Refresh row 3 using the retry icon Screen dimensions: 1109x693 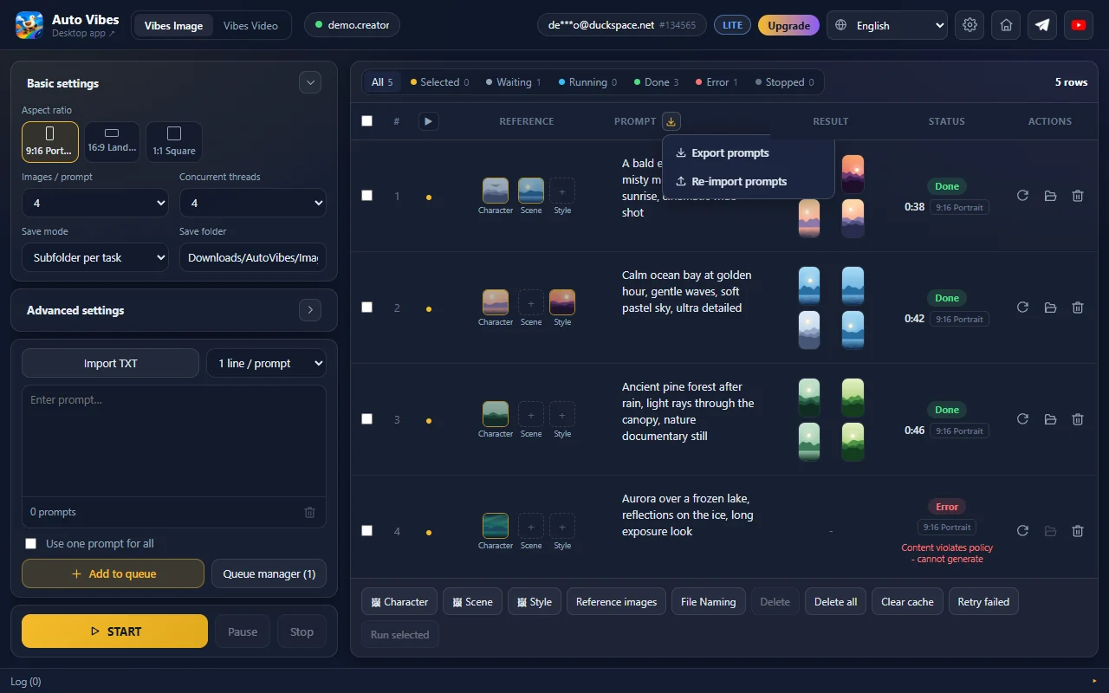pos(1022,419)
